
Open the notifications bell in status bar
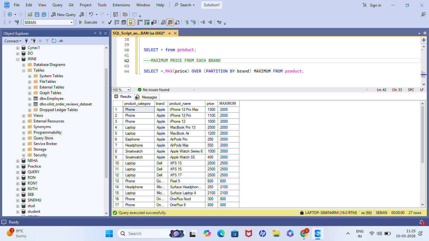point(421,222)
